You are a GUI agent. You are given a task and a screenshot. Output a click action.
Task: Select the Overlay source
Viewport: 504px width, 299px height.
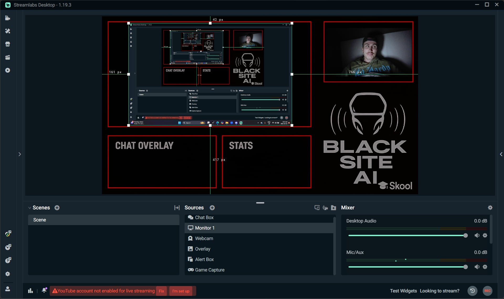(x=259, y=249)
